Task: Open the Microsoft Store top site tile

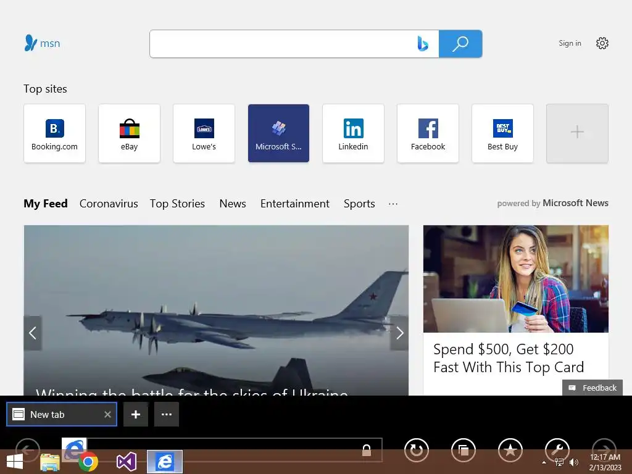Action: point(278,133)
